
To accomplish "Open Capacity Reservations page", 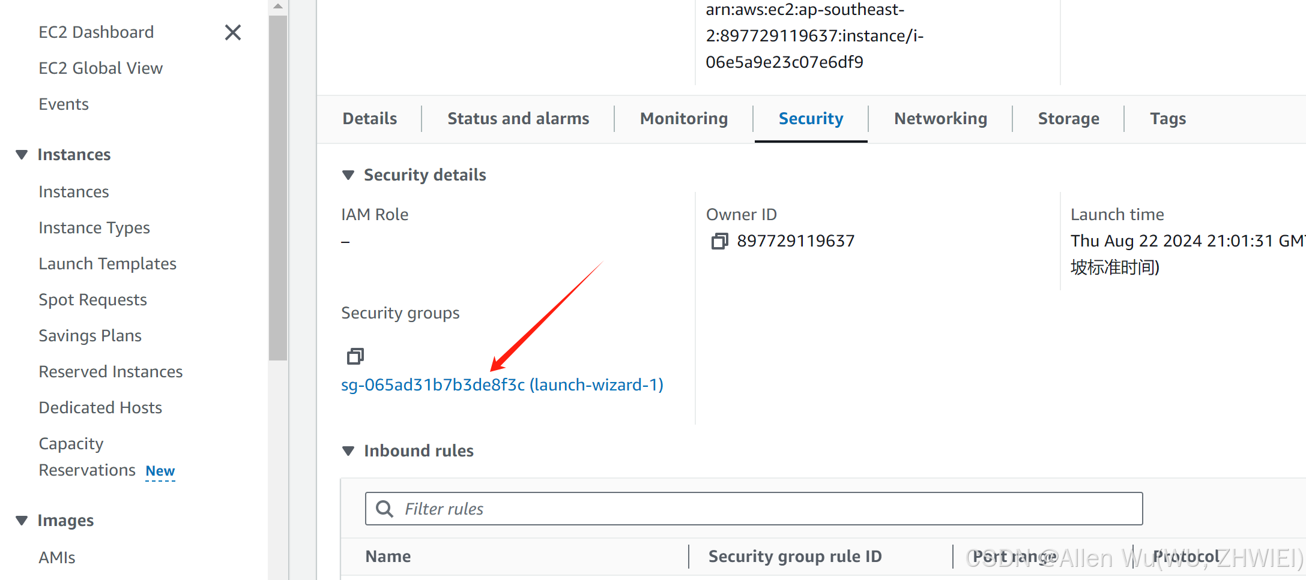I will pos(87,457).
